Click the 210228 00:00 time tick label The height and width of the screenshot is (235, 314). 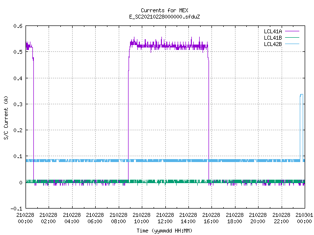click(x=25, y=218)
